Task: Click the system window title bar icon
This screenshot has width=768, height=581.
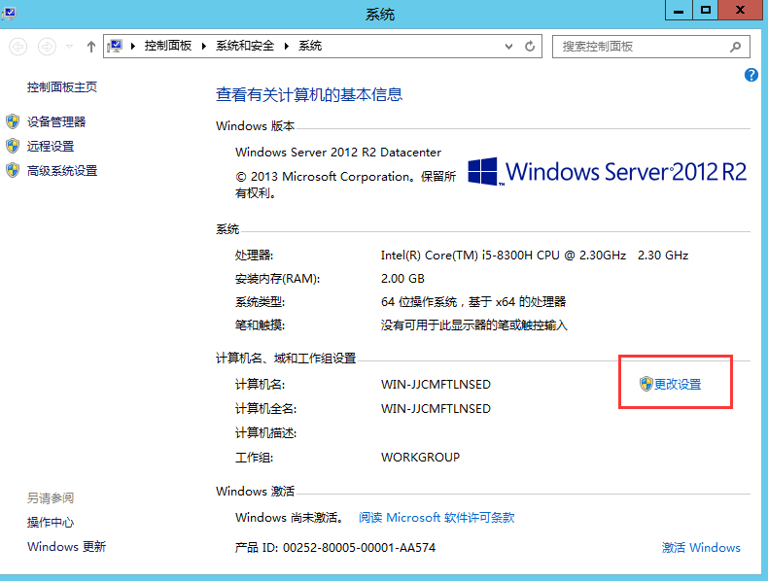Action: (x=9, y=13)
